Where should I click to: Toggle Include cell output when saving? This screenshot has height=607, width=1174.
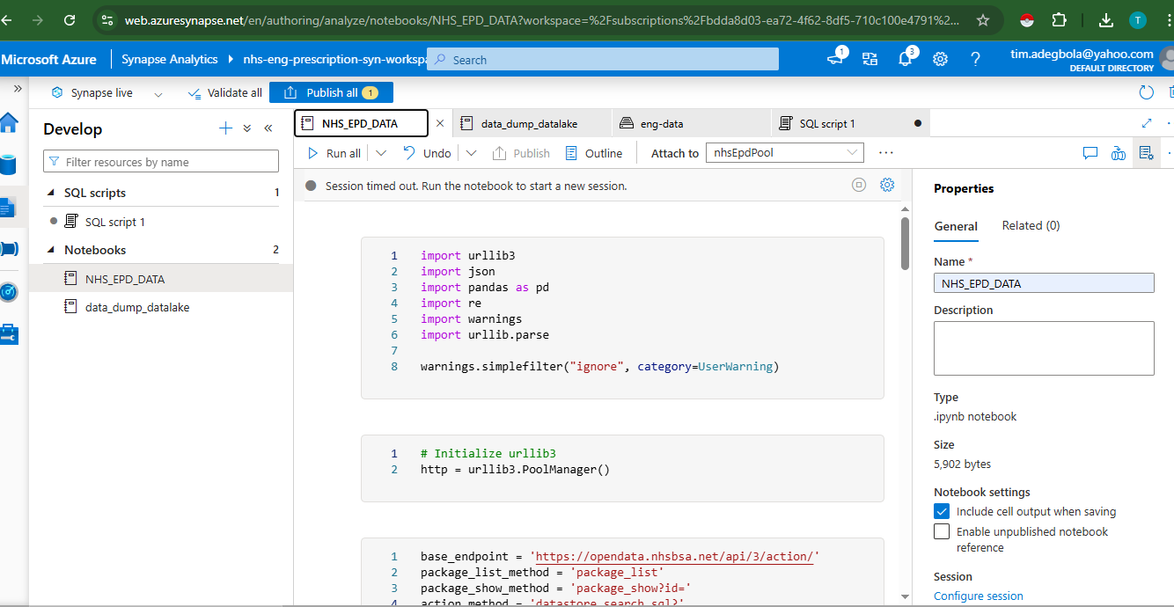click(942, 511)
